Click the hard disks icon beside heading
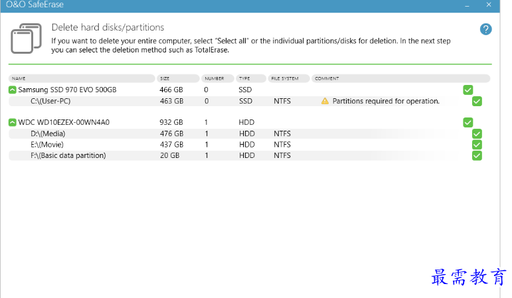The height and width of the screenshot is (298, 512). (x=27, y=38)
